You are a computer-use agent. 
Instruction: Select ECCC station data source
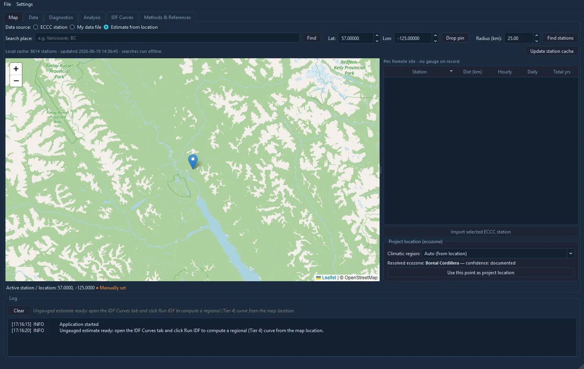(50, 27)
